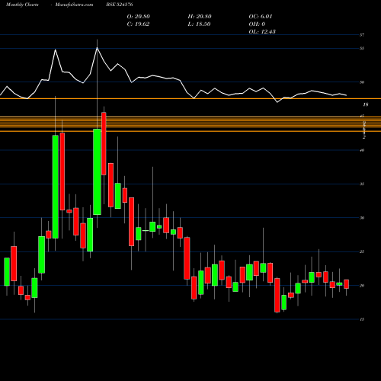
Task: Click the "MunafaSutra.com" label
Action: pyautogui.click(x=74, y=5)
